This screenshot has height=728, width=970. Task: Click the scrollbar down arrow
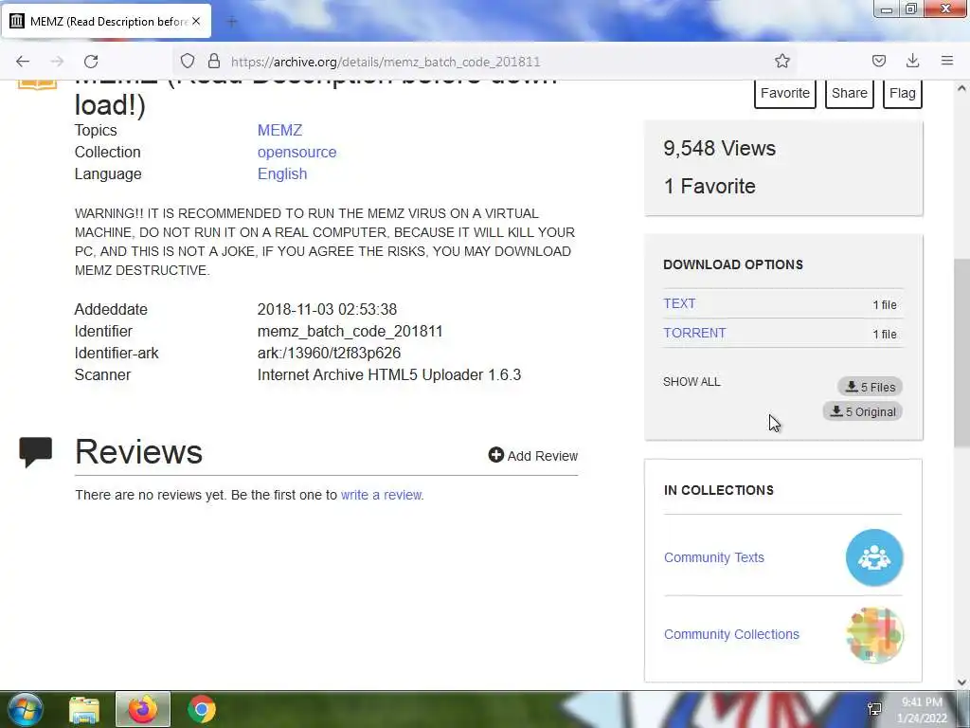[x=962, y=682]
